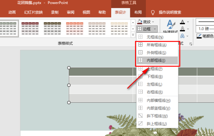214x136 pixels.
Task: Switch to the 录制 tab
Action: [x=55, y=12]
